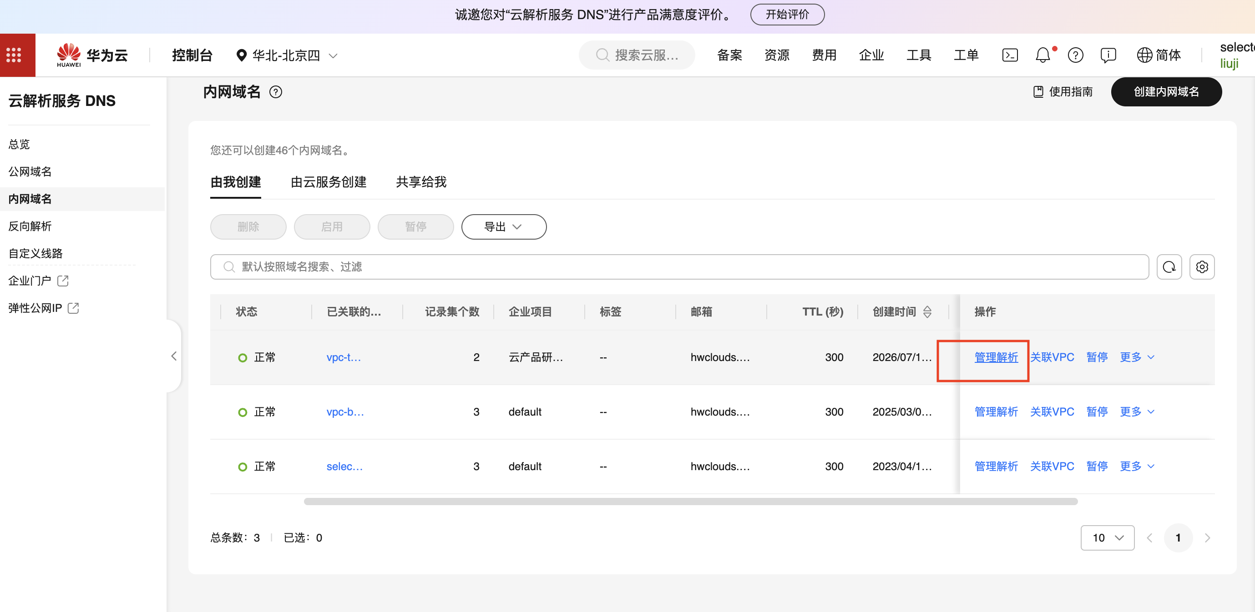
Task: Open the vpc-t… associated VPC link
Action: pos(344,357)
